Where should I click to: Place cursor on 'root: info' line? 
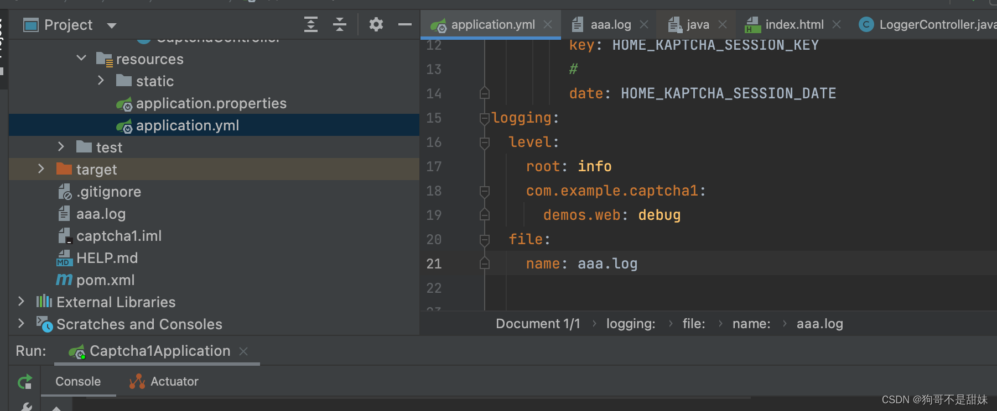(569, 166)
